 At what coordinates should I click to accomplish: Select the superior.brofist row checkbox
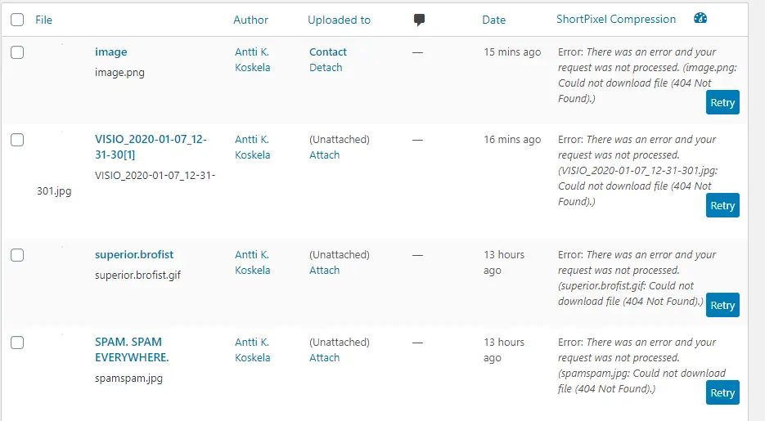click(x=17, y=255)
